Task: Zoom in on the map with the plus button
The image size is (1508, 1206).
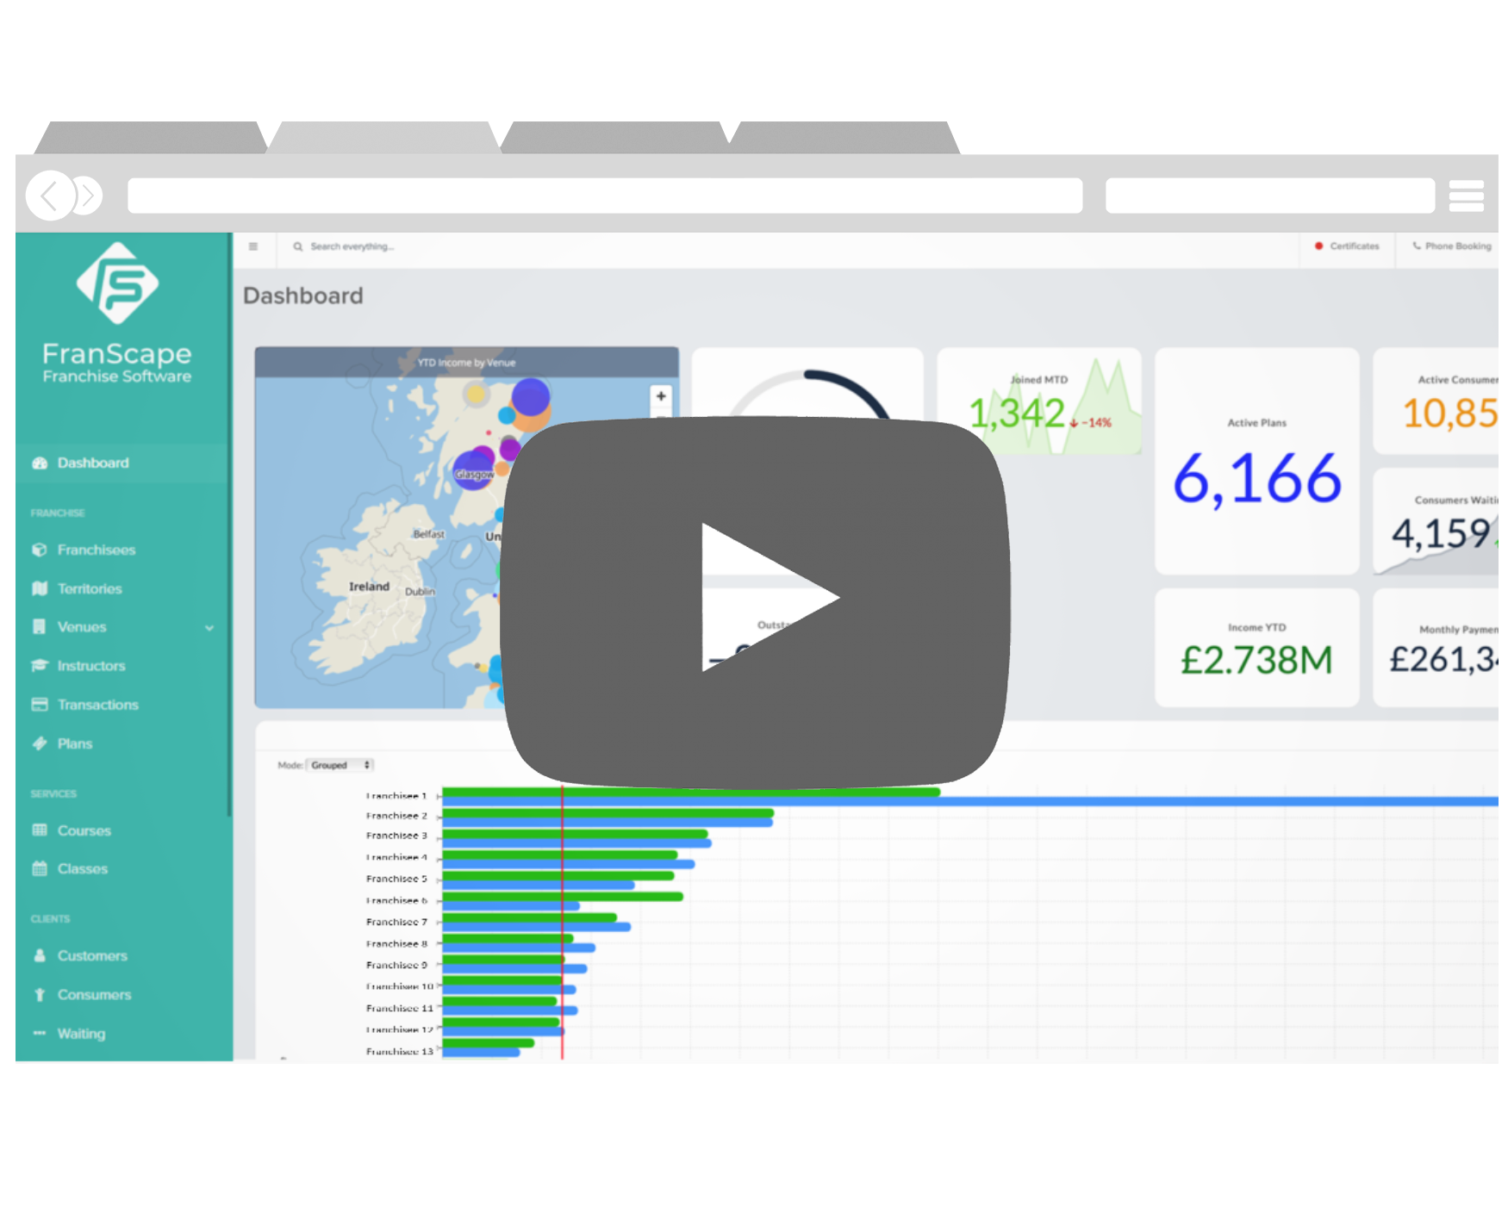Action: [661, 397]
